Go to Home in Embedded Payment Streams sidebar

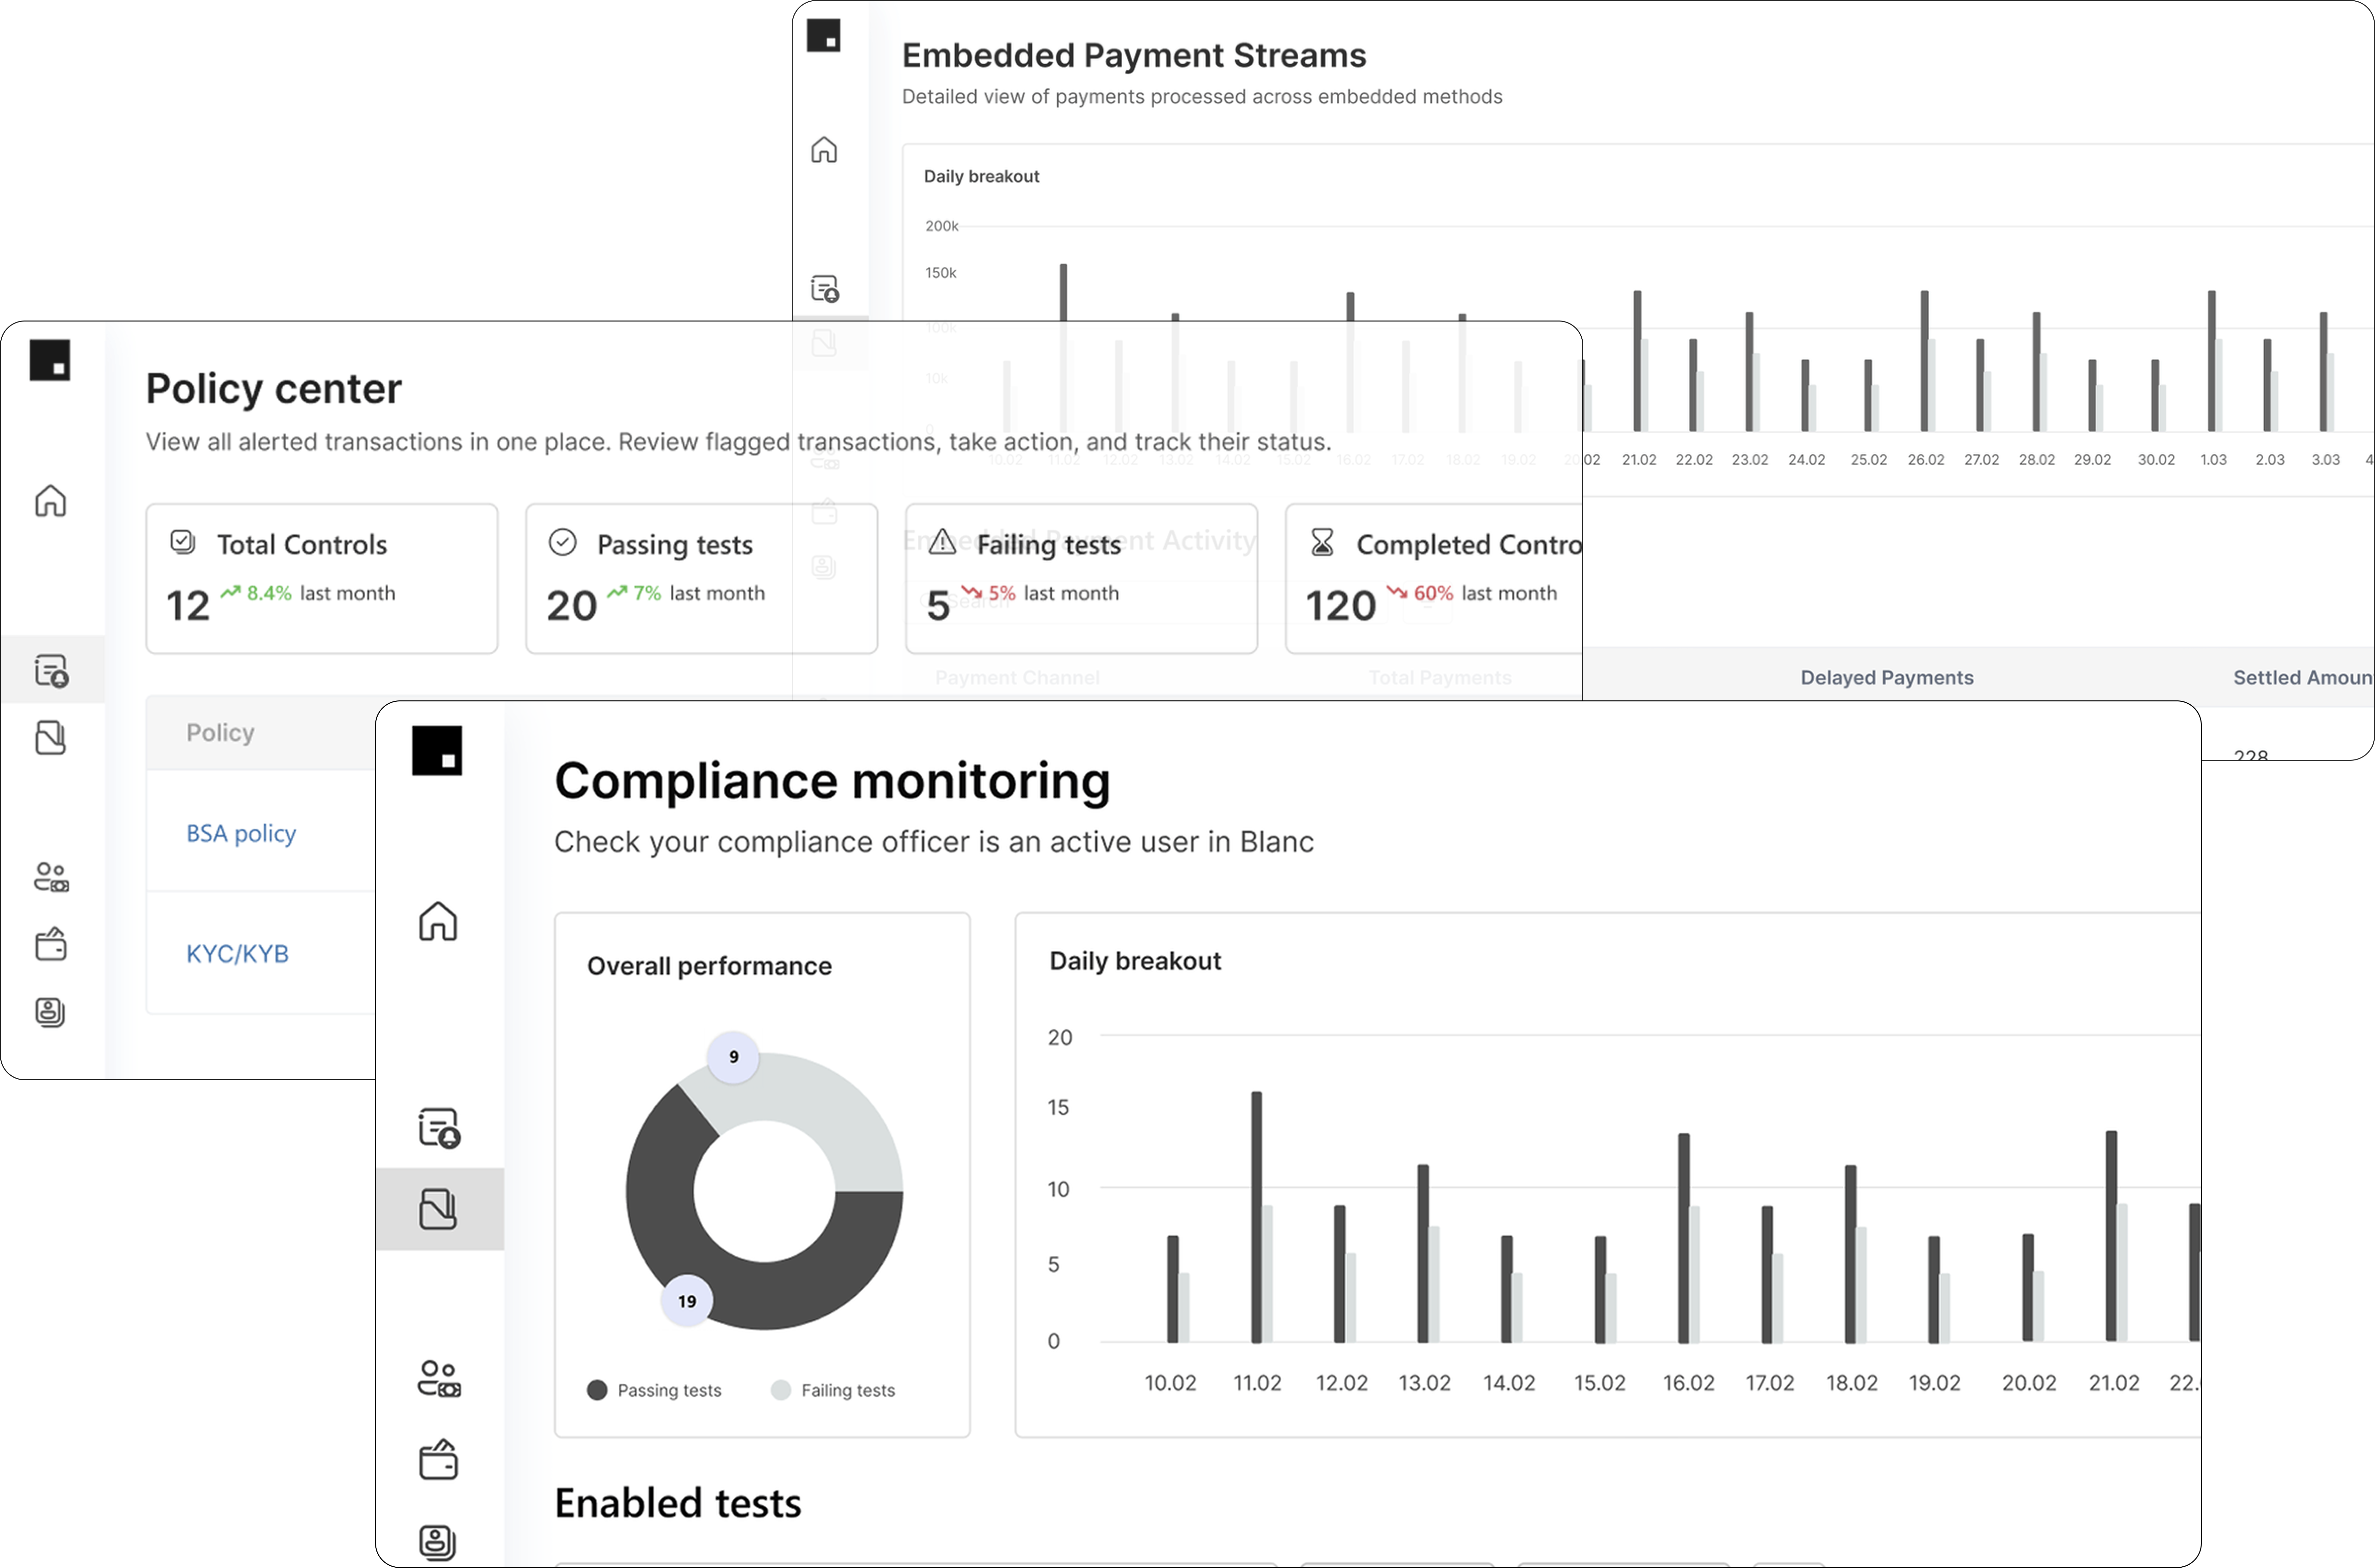tap(824, 150)
